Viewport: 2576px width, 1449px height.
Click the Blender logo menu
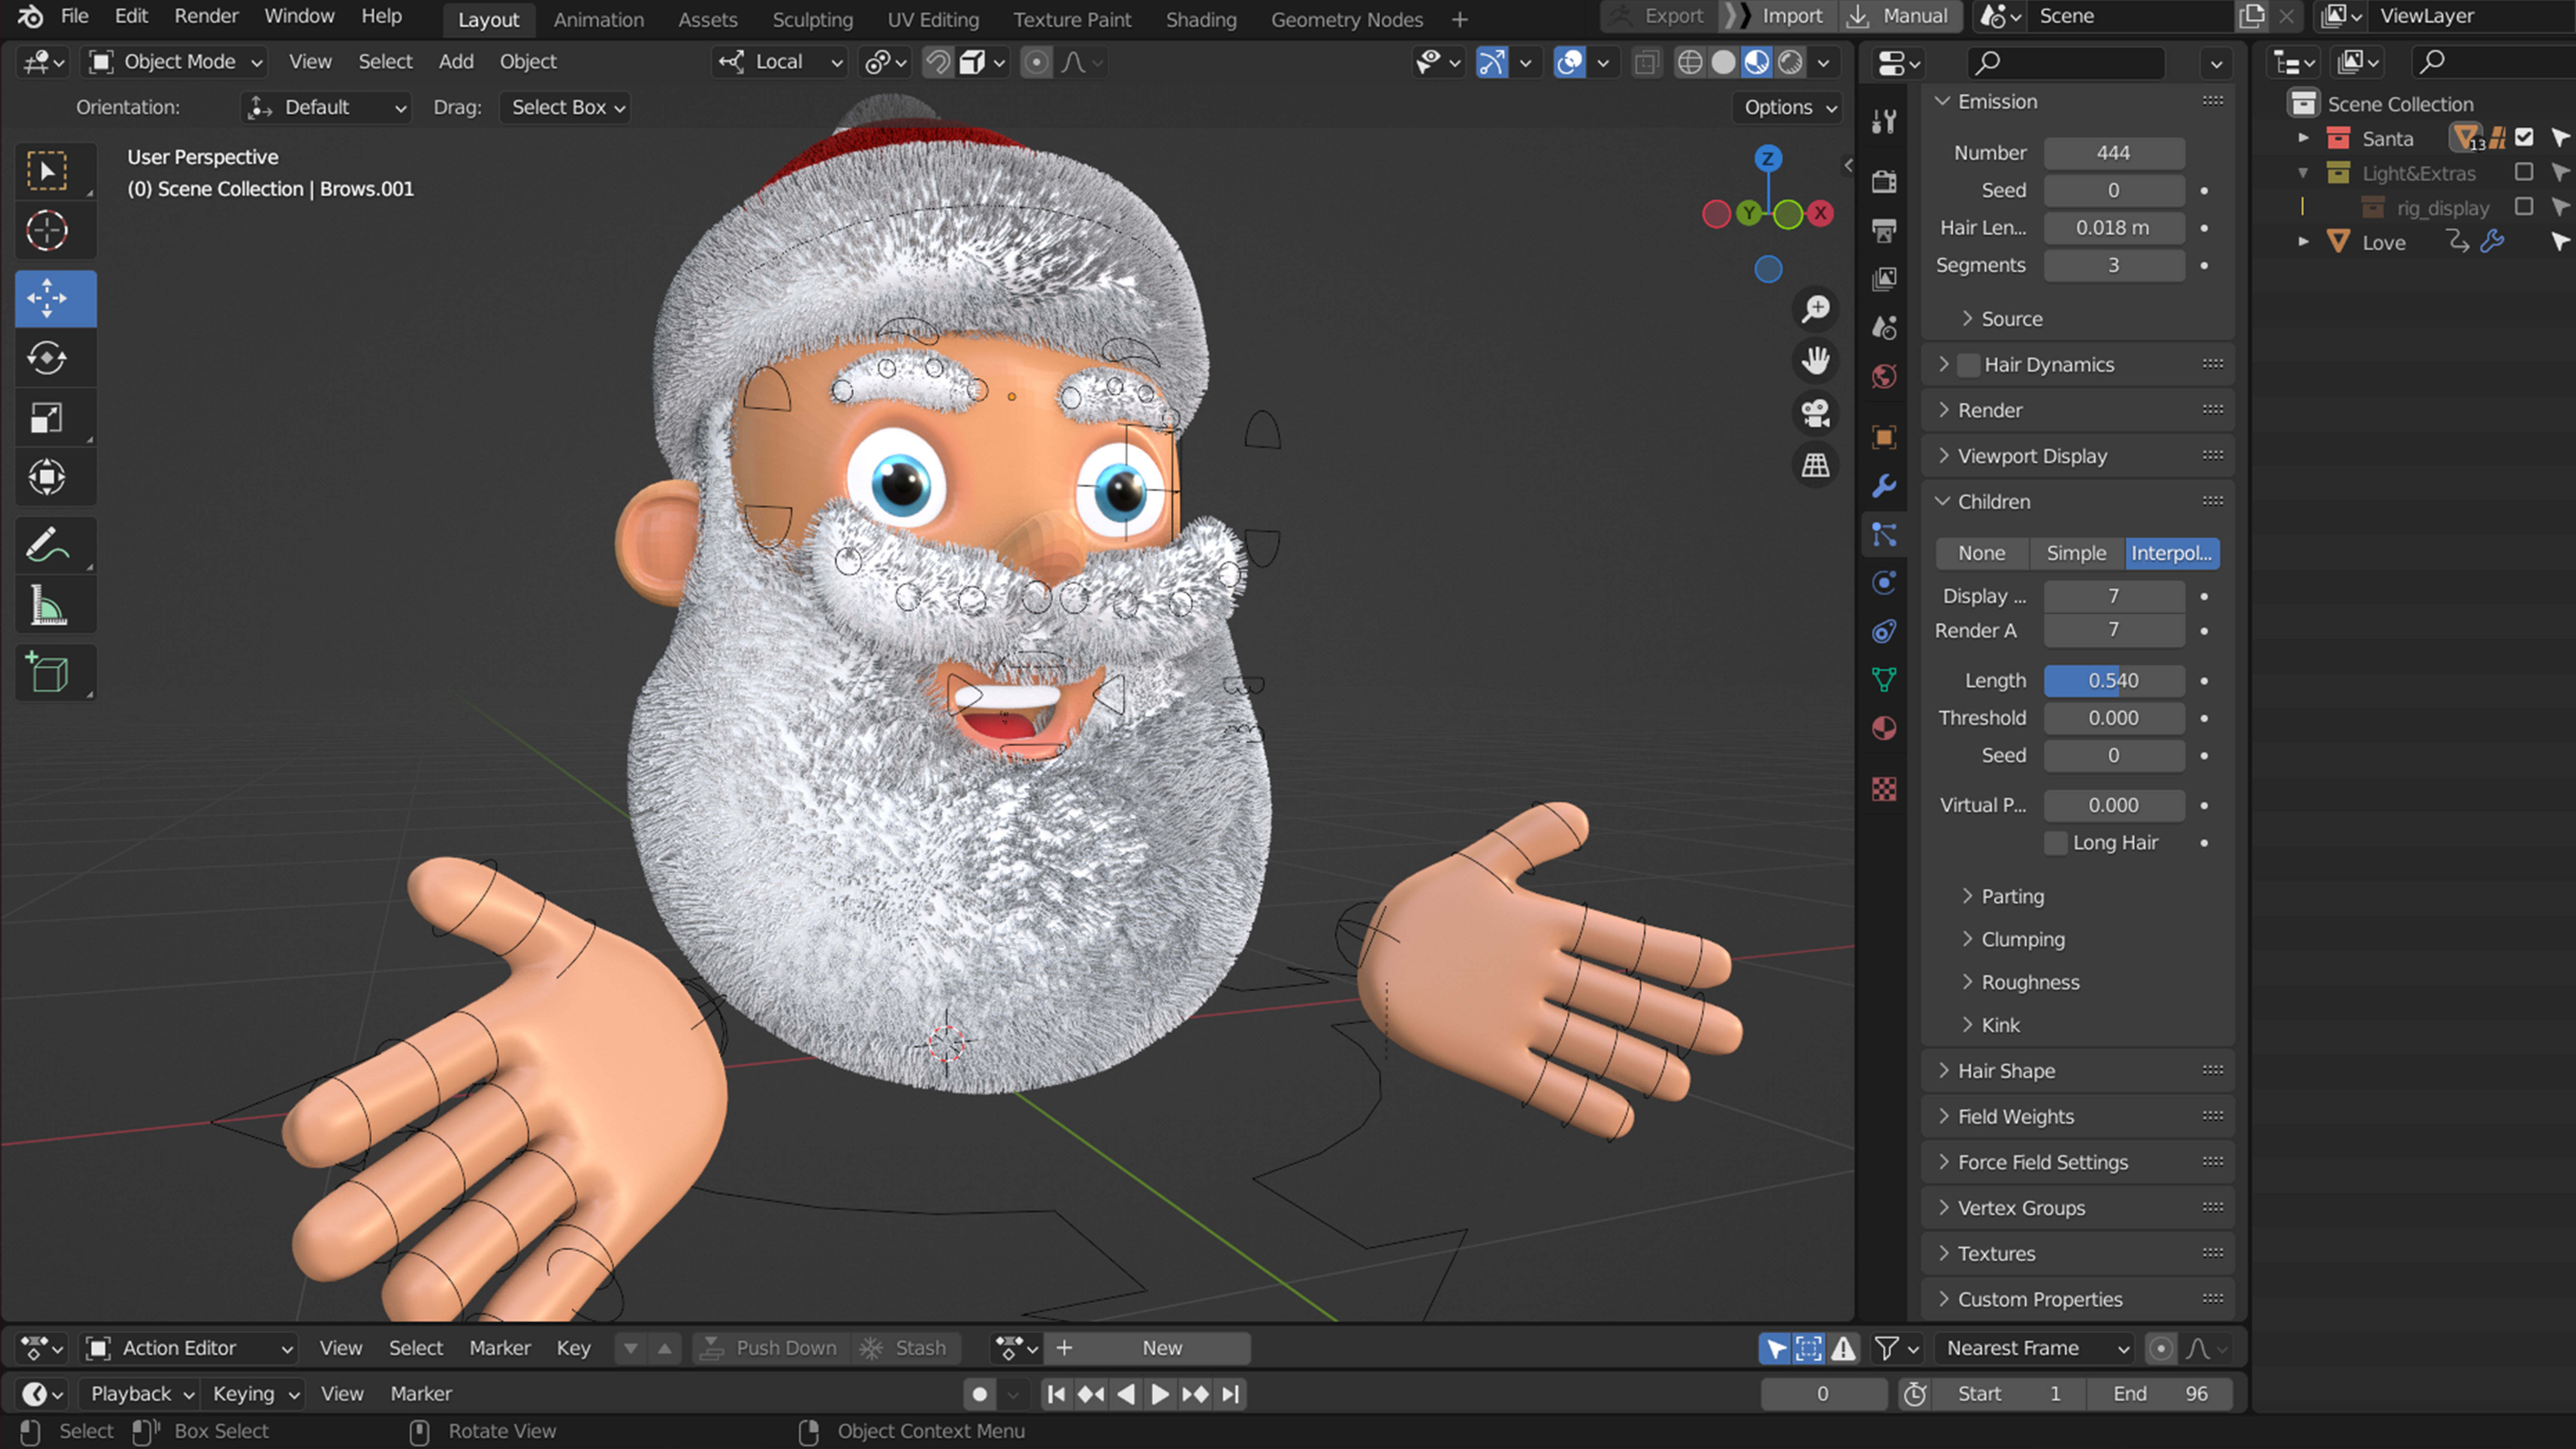(30, 16)
